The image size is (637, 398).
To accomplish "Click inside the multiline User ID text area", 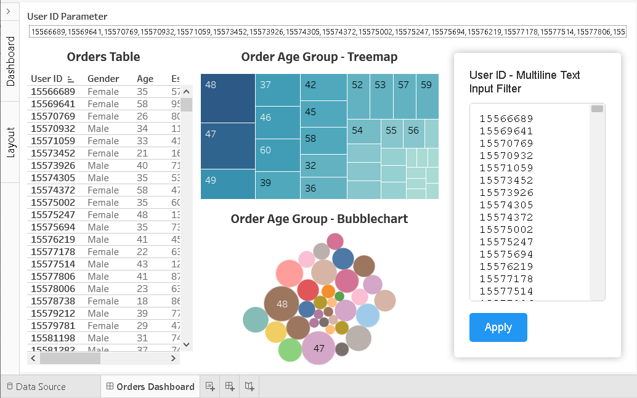I will (x=530, y=202).
